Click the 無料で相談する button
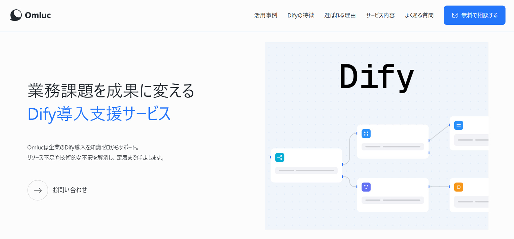The height and width of the screenshot is (239, 514). point(474,15)
